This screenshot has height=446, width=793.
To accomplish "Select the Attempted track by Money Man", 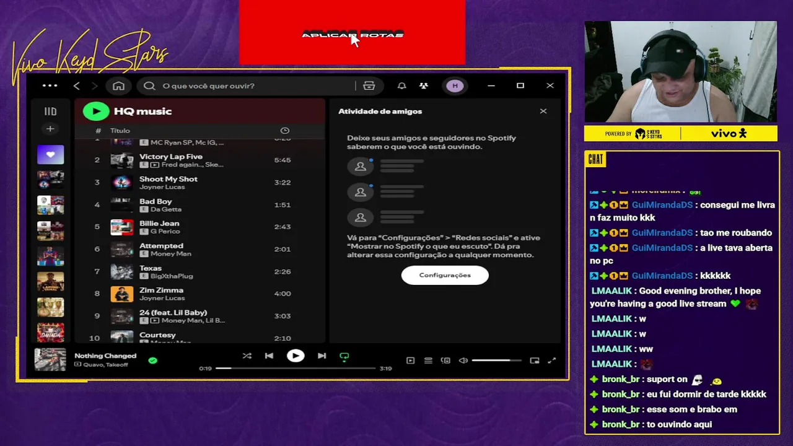I will 199,249.
